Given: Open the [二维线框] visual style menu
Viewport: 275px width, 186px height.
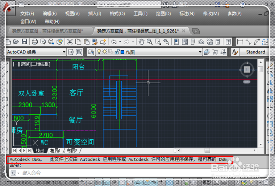Looking at the screenshot, I should click(40, 64).
